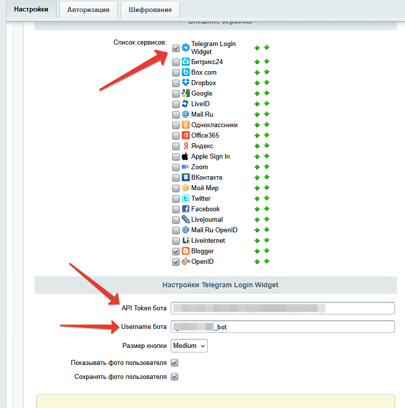Click the Размер кнопки label

click(x=145, y=345)
